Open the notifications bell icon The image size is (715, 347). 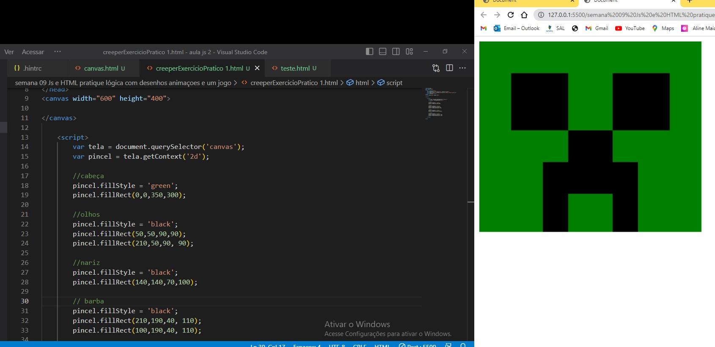tap(463, 345)
